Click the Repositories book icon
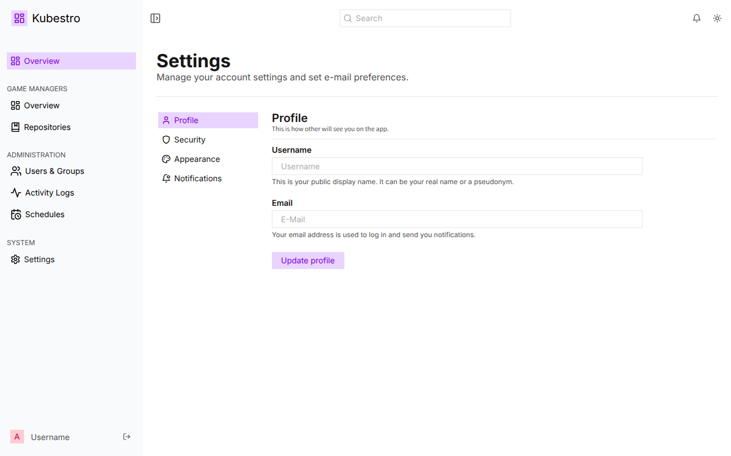The height and width of the screenshot is (456, 731). (15, 127)
